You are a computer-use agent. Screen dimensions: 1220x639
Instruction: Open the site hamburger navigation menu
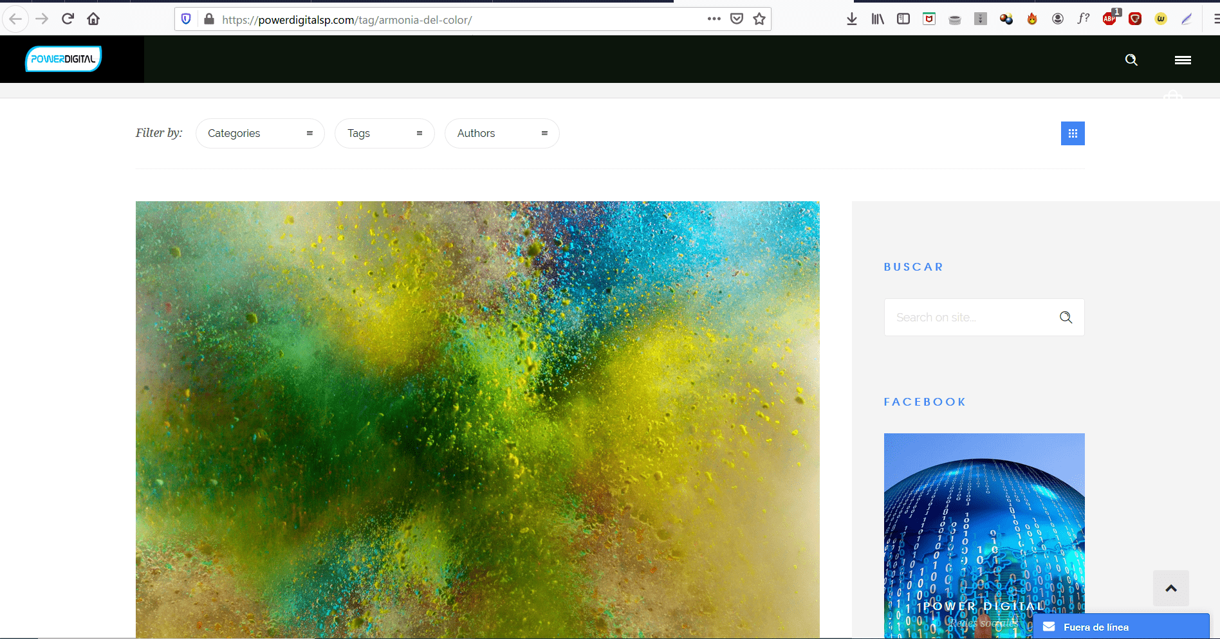pyautogui.click(x=1183, y=60)
